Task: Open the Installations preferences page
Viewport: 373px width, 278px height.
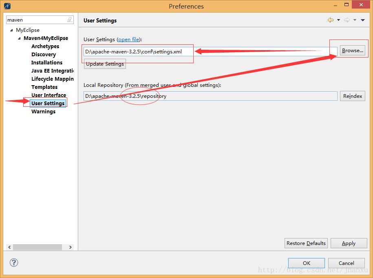Action: (47, 62)
